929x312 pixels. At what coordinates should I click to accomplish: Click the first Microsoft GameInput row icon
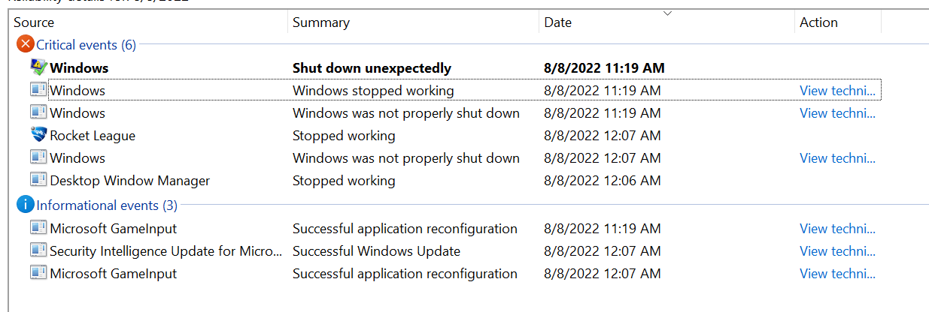[38, 228]
